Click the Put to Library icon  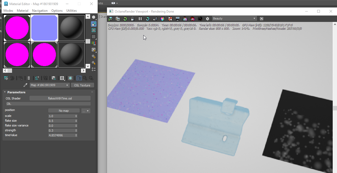54,78
